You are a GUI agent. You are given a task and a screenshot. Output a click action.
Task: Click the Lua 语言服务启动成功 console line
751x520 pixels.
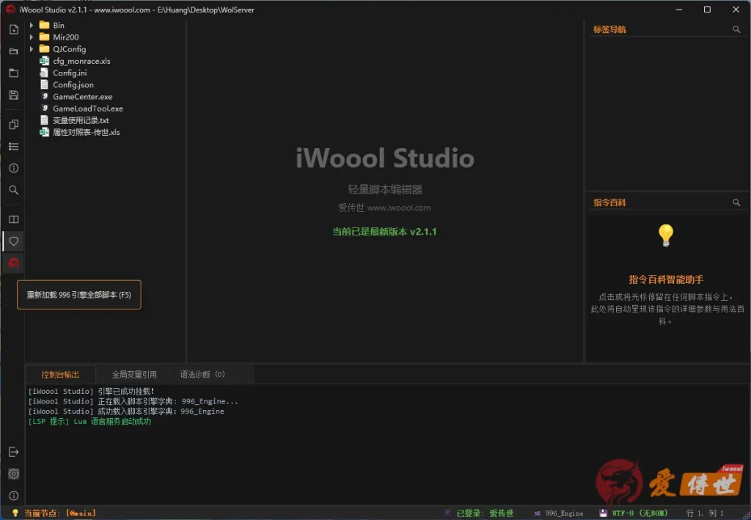pyautogui.click(x=89, y=422)
